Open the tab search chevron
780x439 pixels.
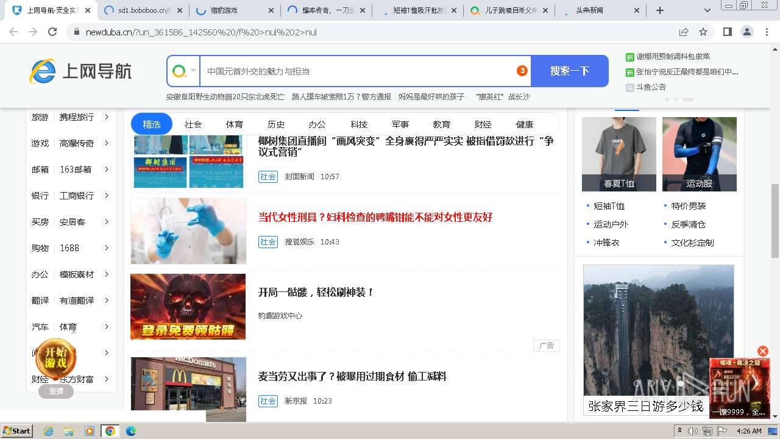coord(707,10)
